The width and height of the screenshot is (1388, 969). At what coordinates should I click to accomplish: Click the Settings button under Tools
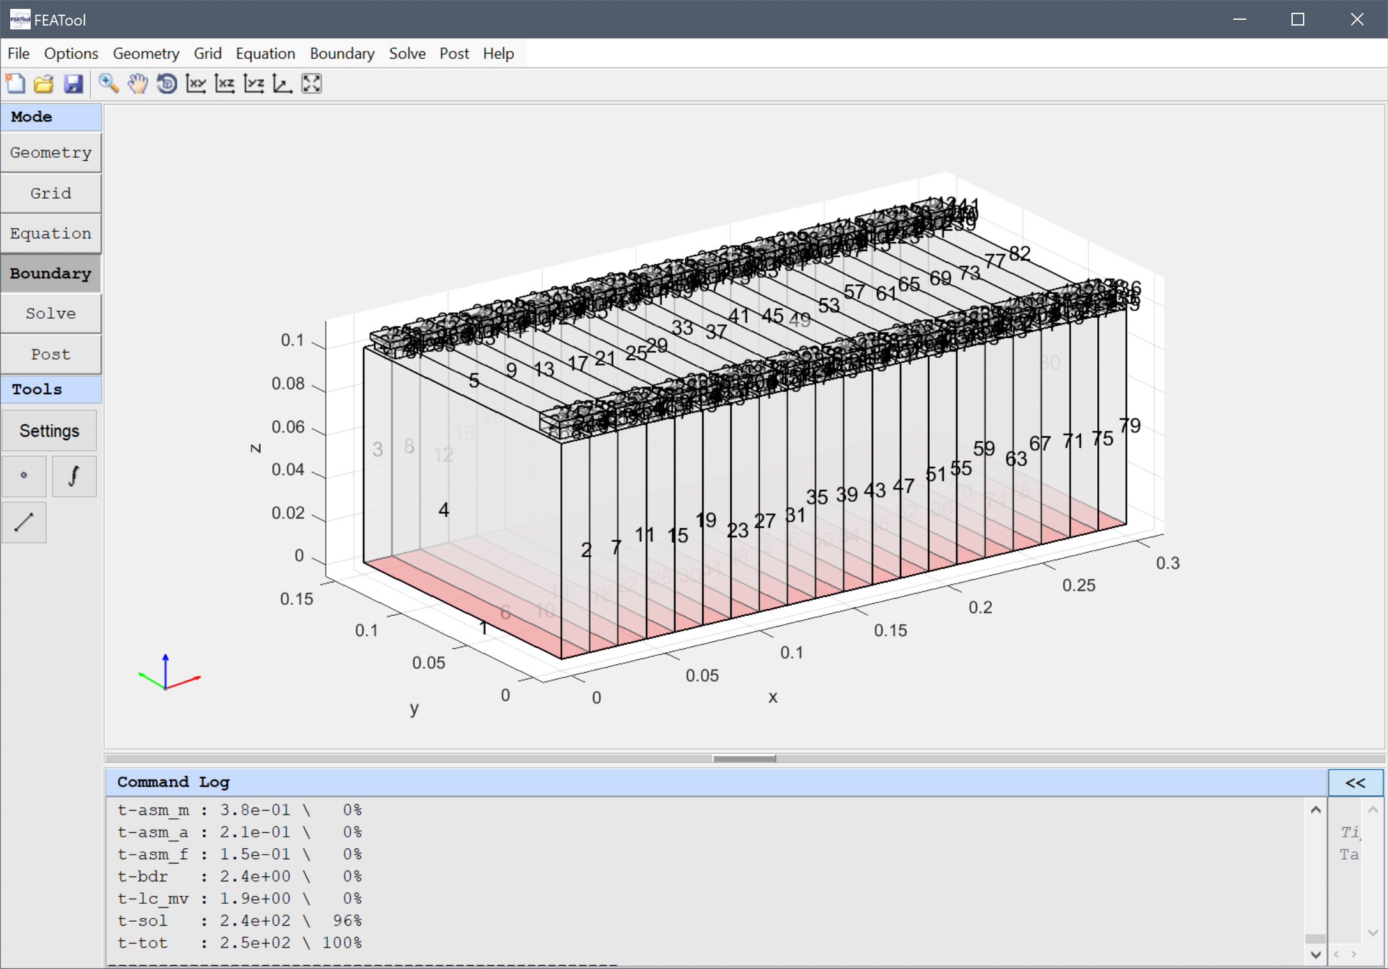point(49,431)
